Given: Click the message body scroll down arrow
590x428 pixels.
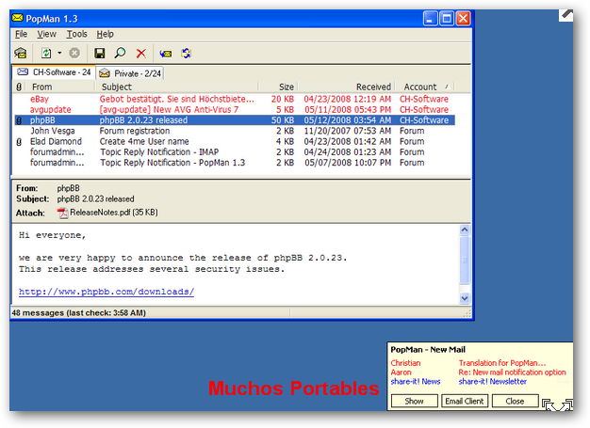Looking at the screenshot, I should coord(465,298).
